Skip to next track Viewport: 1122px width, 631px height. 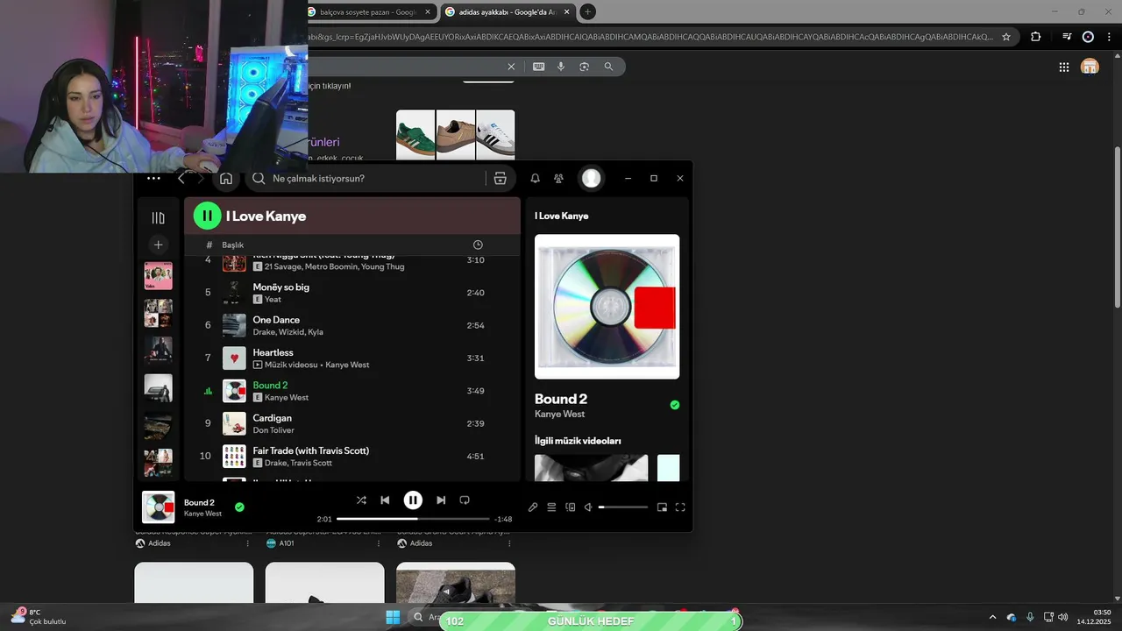click(441, 500)
